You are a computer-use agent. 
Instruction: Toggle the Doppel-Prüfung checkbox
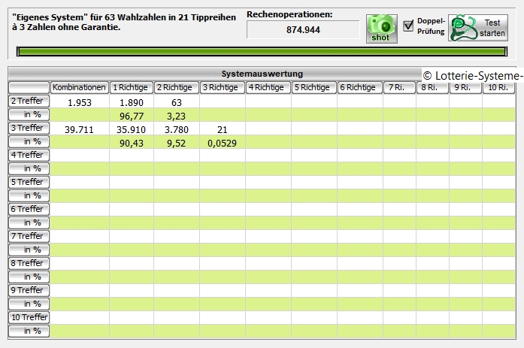click(408, 26)
